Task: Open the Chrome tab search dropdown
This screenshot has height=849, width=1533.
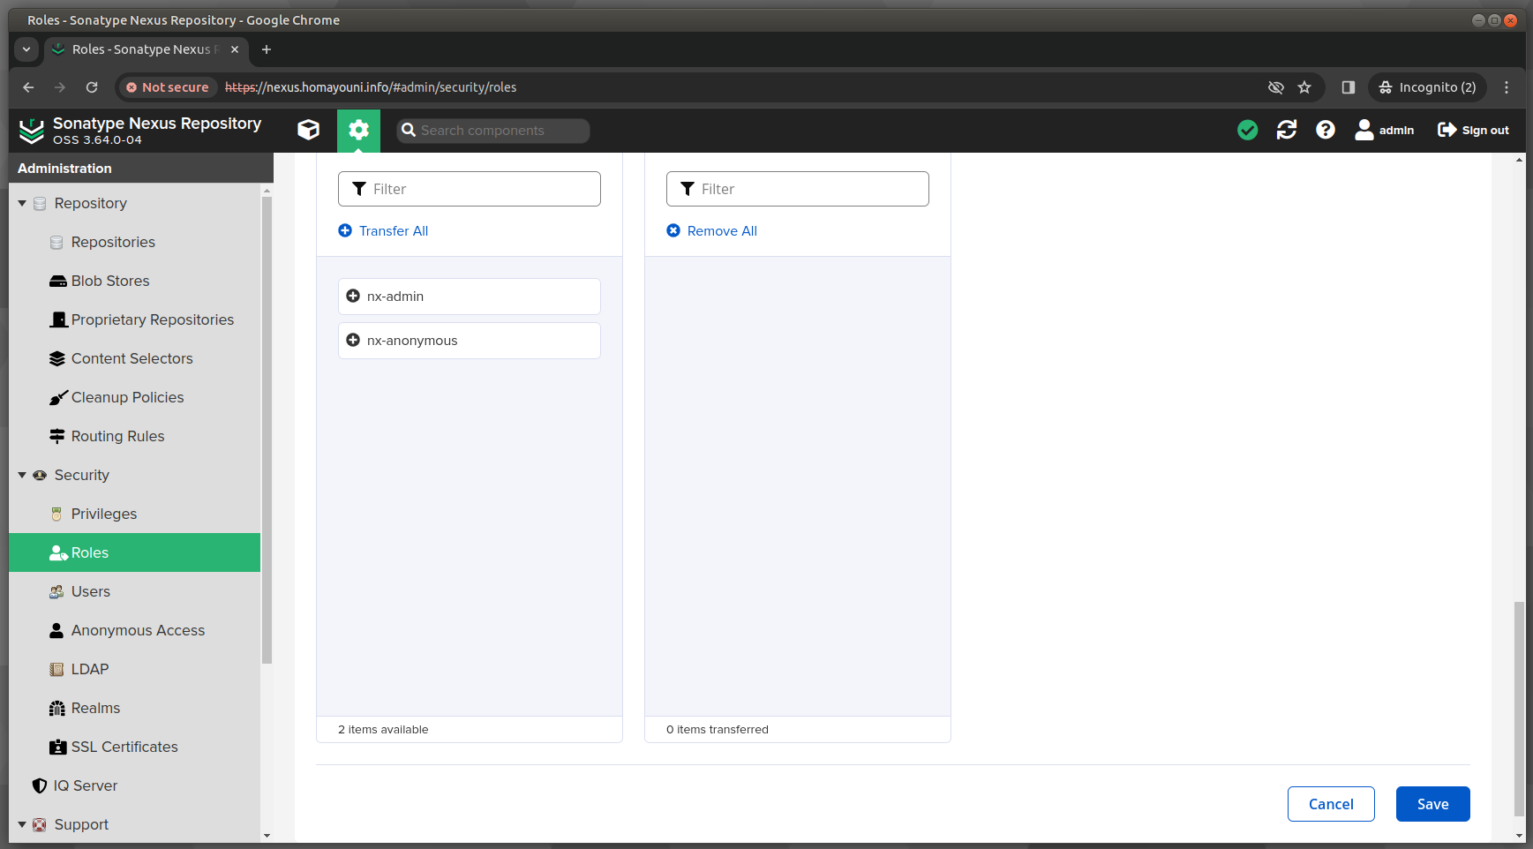Action: pos(26,49)
